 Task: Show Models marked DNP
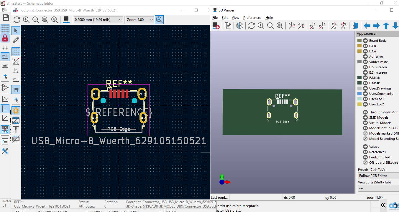coord(365,133)
